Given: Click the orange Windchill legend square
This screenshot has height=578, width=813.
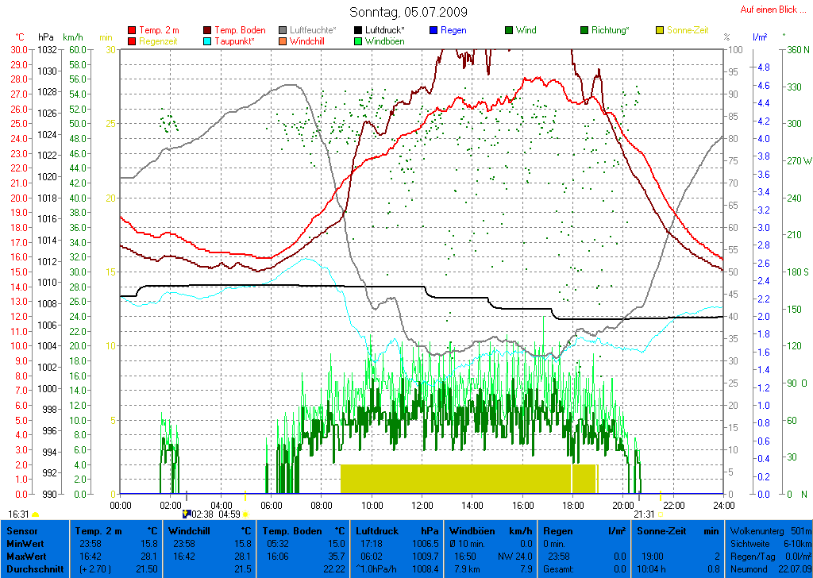Looking at the screenshot, I should coord(283,41).
